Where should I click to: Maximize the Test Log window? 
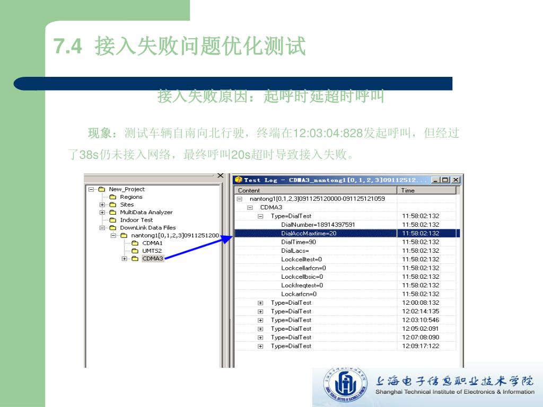[x=445, y=180]
